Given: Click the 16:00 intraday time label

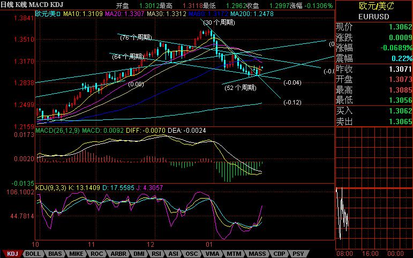Looking at the screenshot, I should pyautogui.click(x=370, y=254).
